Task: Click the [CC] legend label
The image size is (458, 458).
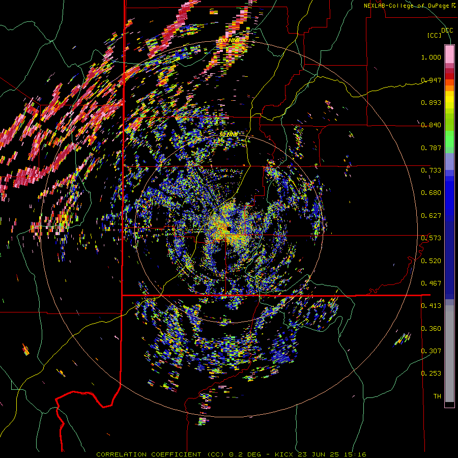Action: (x=435, y=35)
